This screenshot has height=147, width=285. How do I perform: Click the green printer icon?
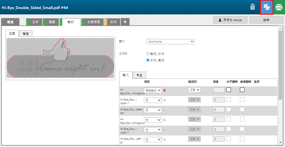pos(279,7)
